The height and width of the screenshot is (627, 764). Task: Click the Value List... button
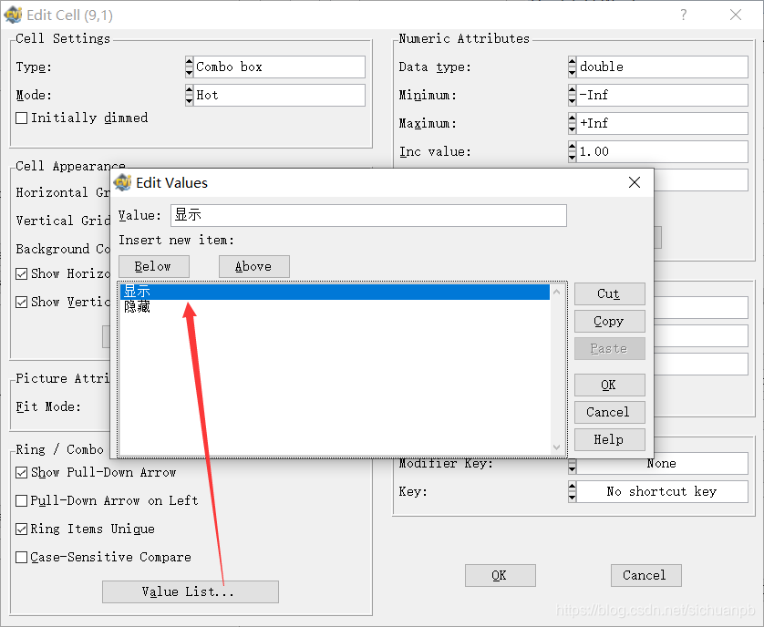(x=191, y=592)
